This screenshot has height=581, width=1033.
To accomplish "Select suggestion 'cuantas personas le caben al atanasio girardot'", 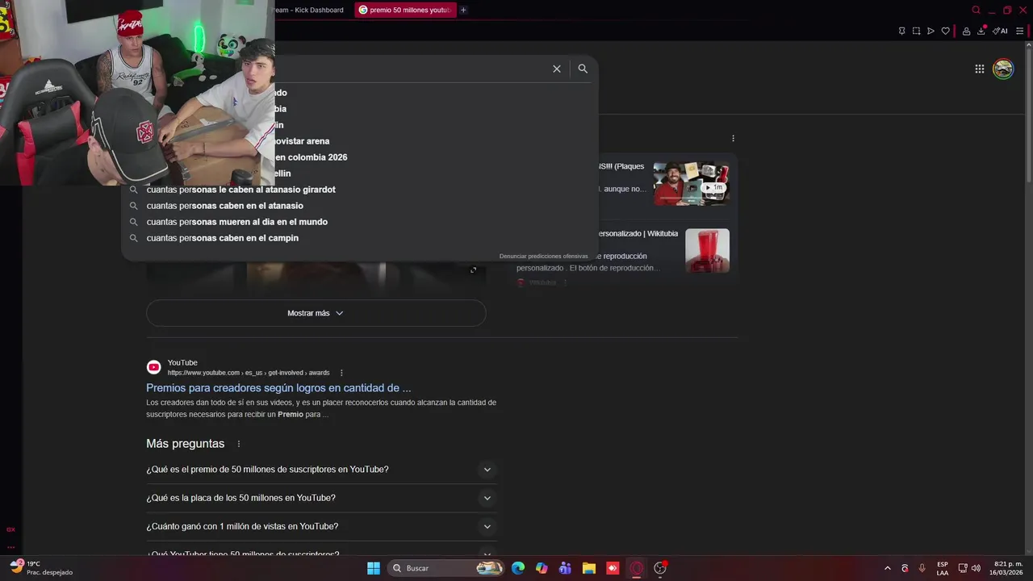I will pyautogui.click(x=240, y=190).
